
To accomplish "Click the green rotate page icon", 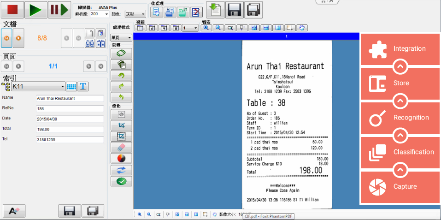I will pos(121,53).
